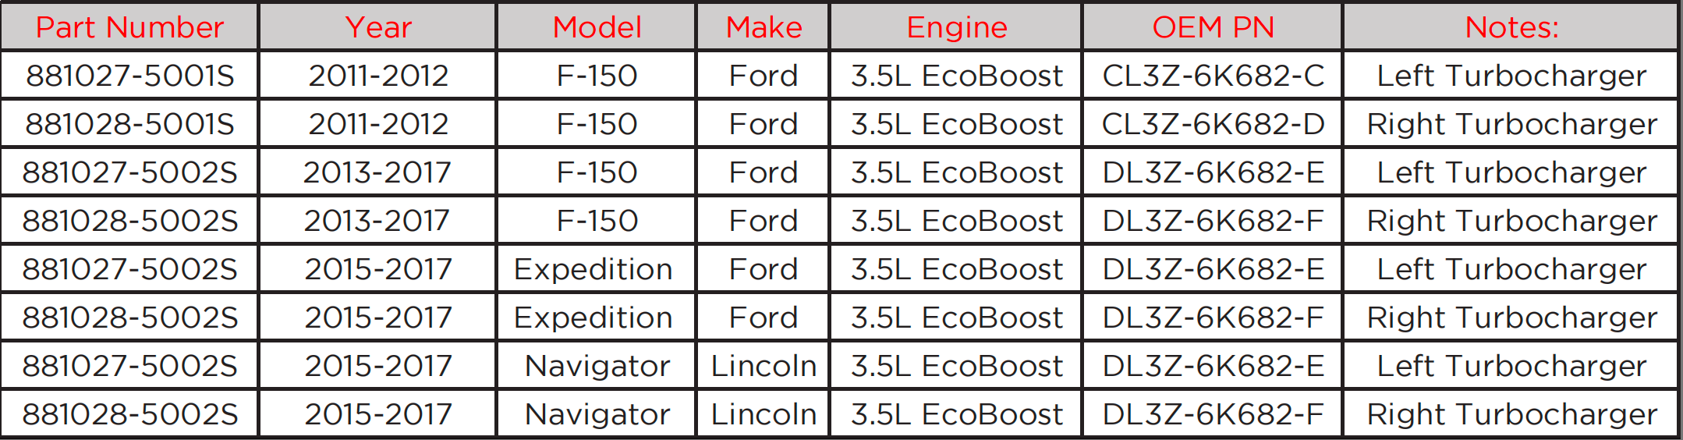This screenshot has height=440, width=1683.
Task: Click the Part Number column header
Action: pyautogui.click(x=129, y=27)
